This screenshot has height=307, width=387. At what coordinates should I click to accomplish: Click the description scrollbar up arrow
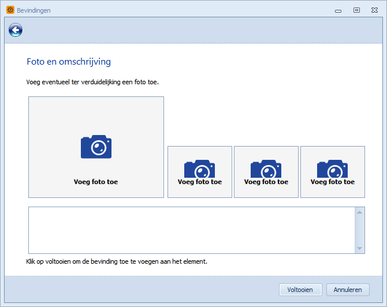coord(360,212)
